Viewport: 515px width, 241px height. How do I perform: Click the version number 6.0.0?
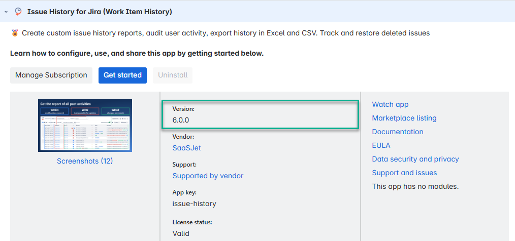pos(181,120)
